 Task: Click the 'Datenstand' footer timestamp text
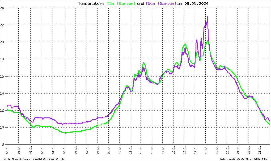click(x=244, y=159)
